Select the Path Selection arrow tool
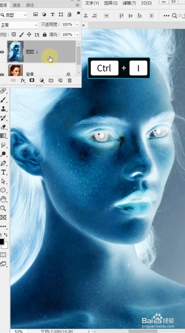The image size is (185, 333). coord(3,181)
